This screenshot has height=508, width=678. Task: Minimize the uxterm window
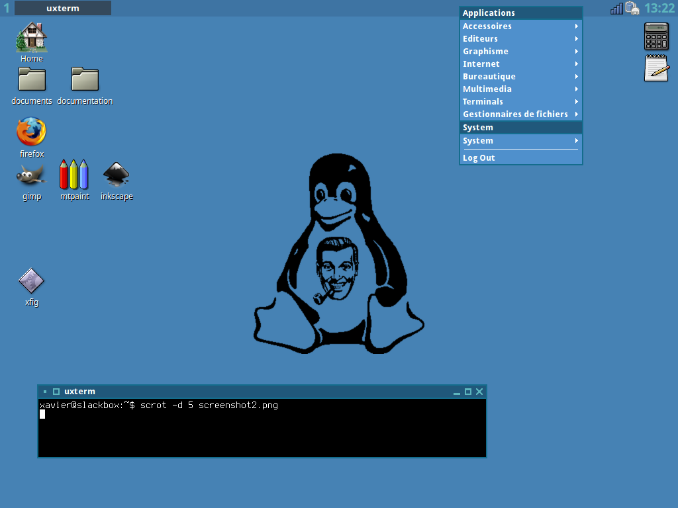click(x=457, y=392)
